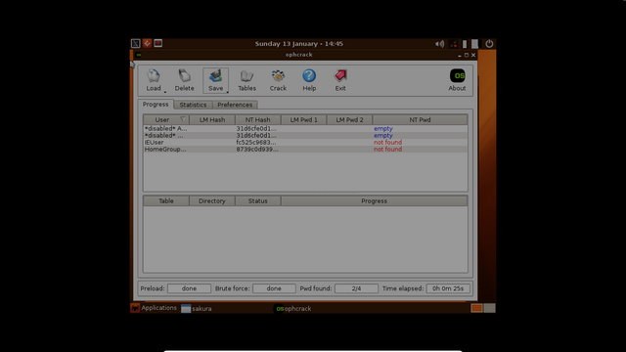Select the orange workspace switcher box
This screenshot has height=352, width=626.
coord(476,308)
